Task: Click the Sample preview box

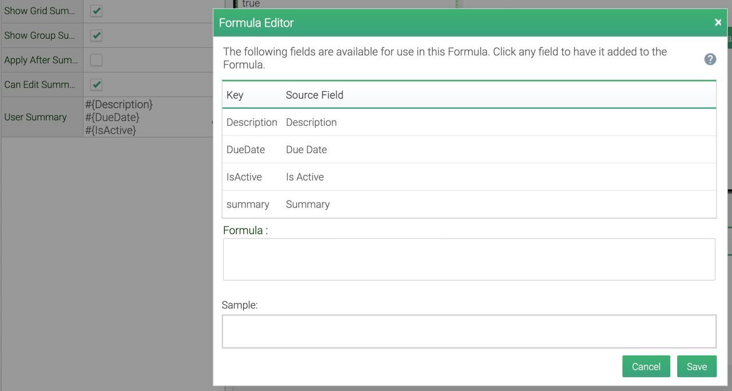Action: pyautogui.click(x=468, y=332)
